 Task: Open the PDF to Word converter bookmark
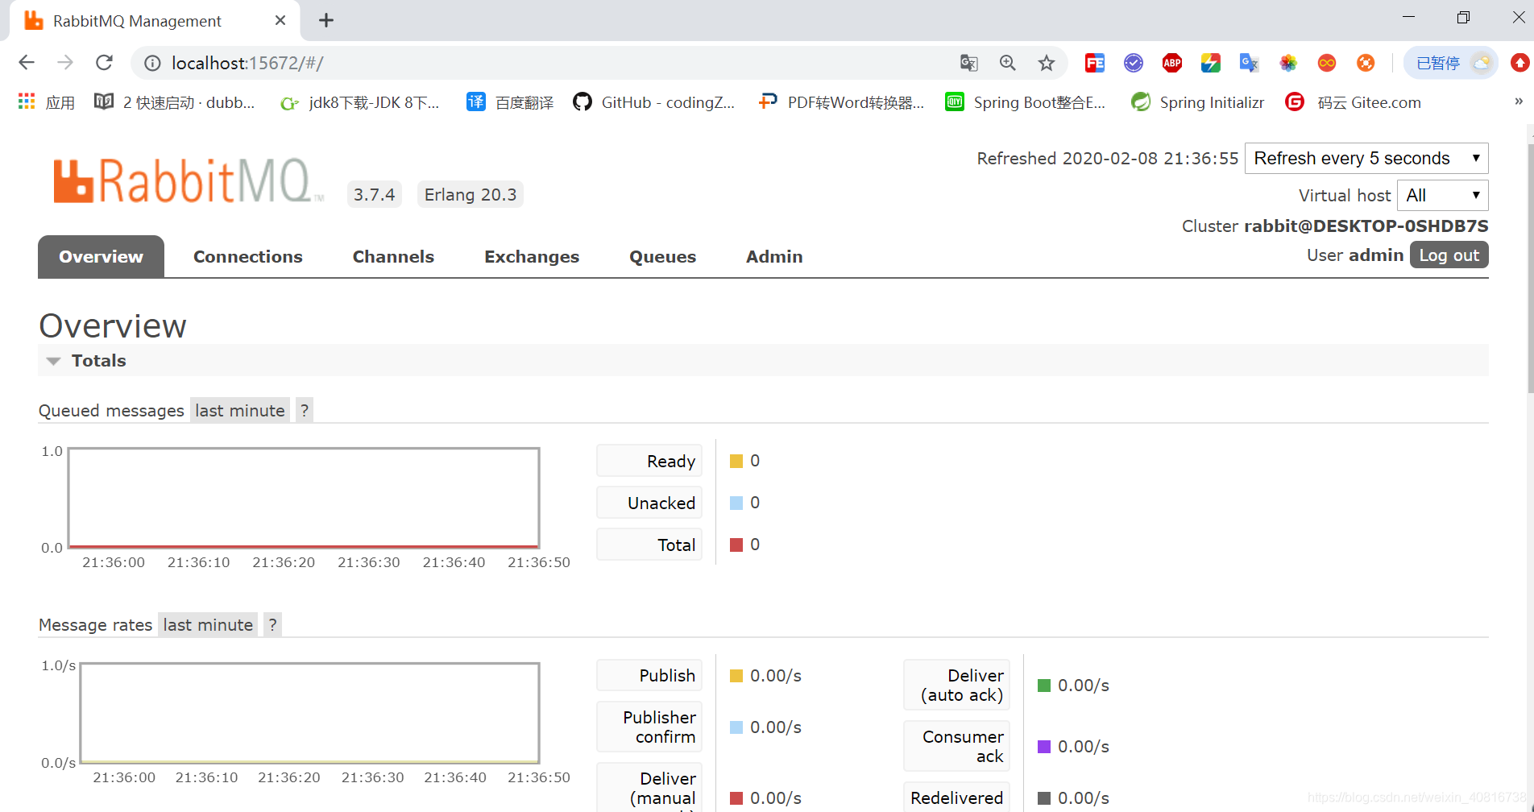842,102
